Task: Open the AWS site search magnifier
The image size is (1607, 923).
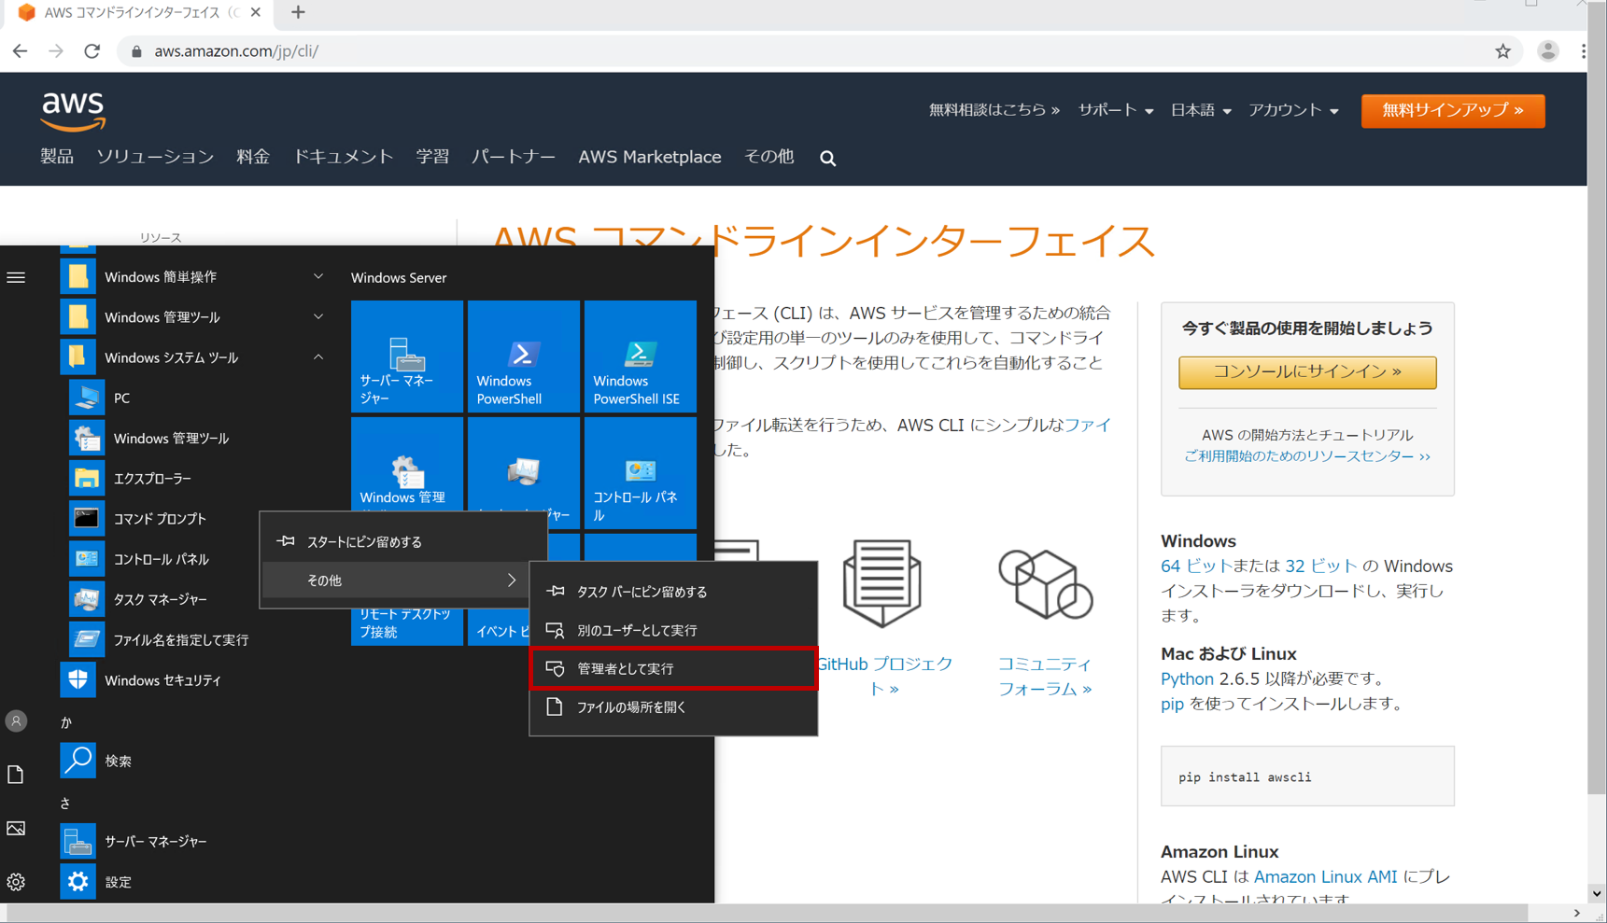Action: (827, 158)
